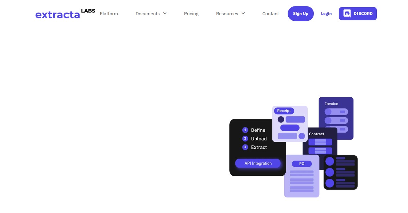Viewport: 408px width, 213px height.
Task: Go to the Pricing page
Action: pyautogui.click(x=191, y=14)
